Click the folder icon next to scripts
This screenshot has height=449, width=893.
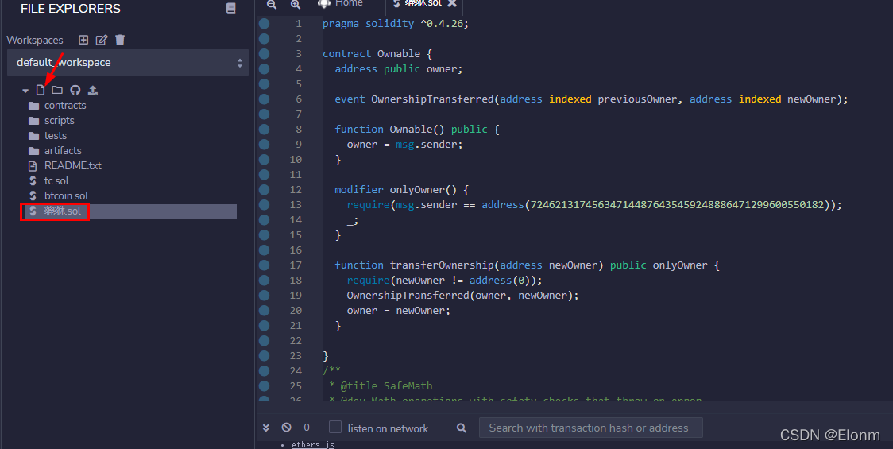pyautogui.click(x=33, y=121)
